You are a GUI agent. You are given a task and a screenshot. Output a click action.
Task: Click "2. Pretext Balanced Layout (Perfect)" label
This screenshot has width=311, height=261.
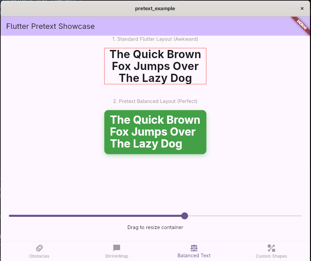[155, 101]
